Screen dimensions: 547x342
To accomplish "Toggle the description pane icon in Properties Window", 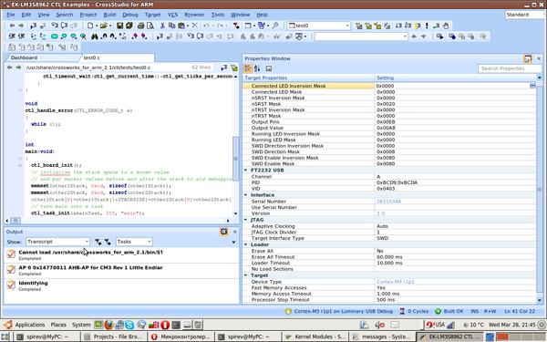I will (269, 68).
